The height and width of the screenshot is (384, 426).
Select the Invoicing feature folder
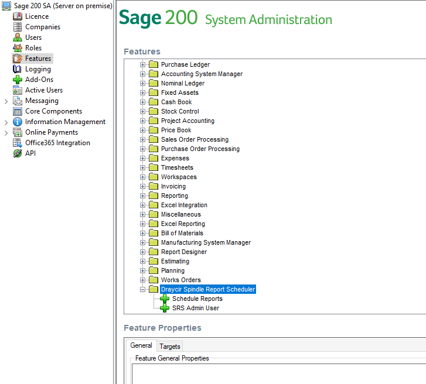pos(173,186)
